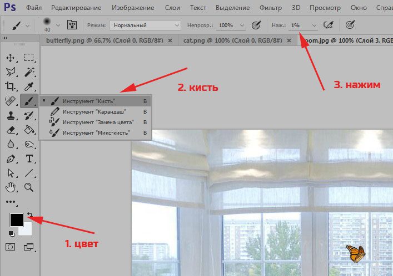Collapse the toolbox with double arrows

tap(5, 38)
